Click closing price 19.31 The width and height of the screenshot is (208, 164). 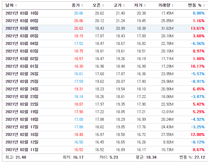pos(79,89)
